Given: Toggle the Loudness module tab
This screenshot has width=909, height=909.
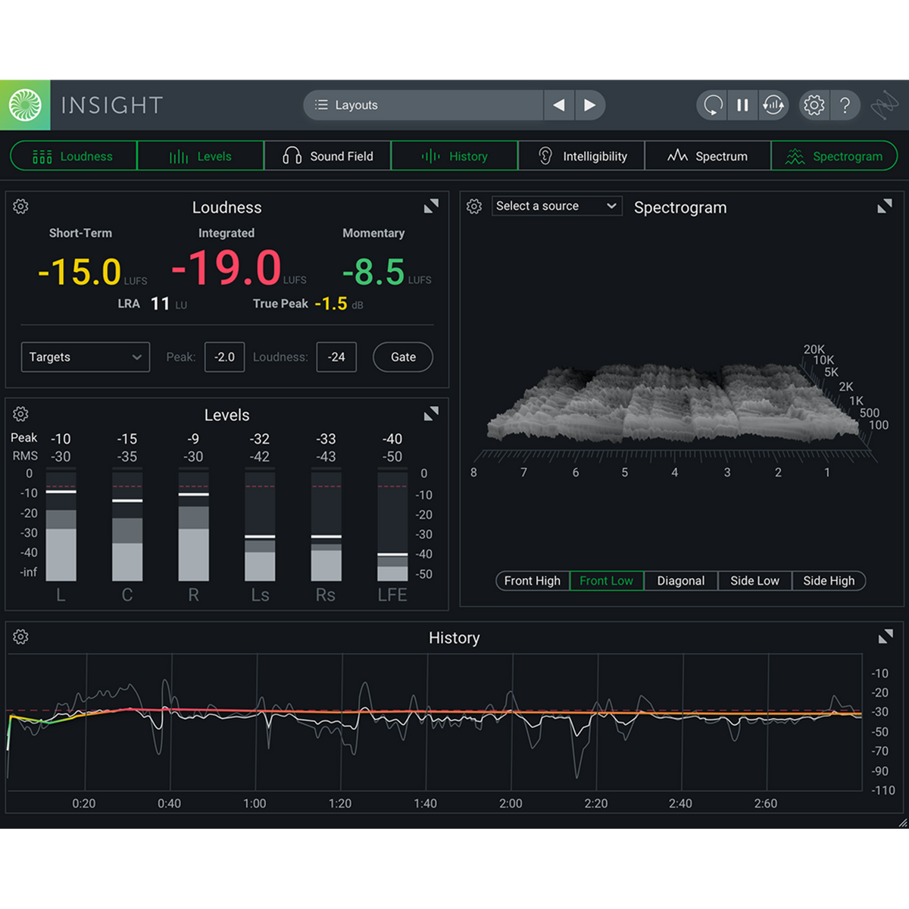Looking at the screenshot, I should [73, 156].
